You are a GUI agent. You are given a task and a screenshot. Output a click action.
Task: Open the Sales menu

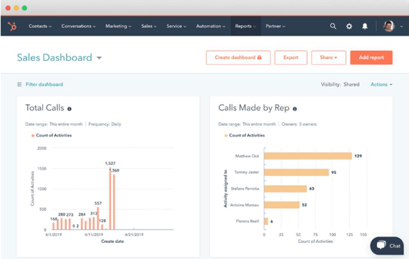point(148,26)
